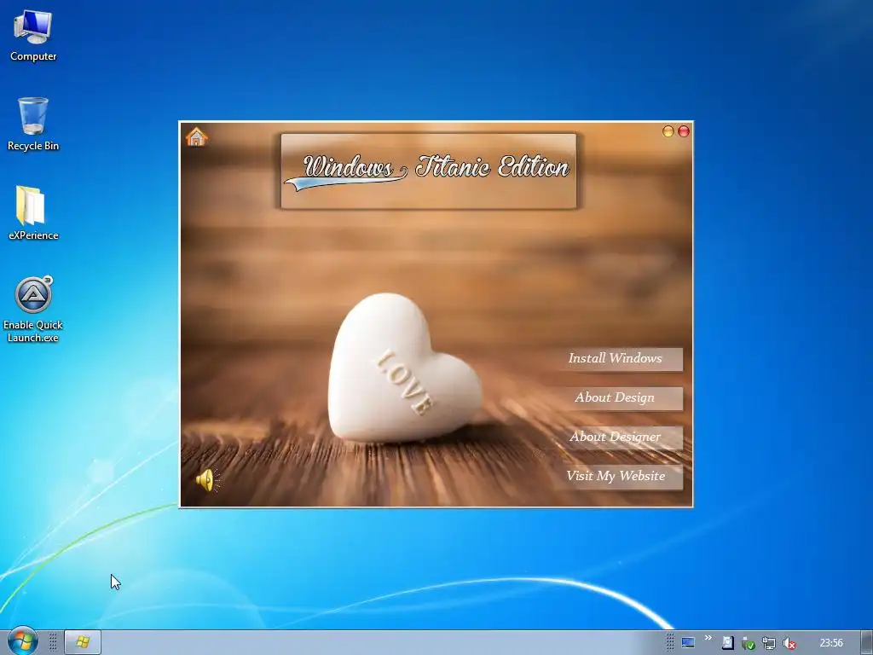Click the disk drive tray icon
This screenshot has height=655, width=873.
(x=728, y=643)
